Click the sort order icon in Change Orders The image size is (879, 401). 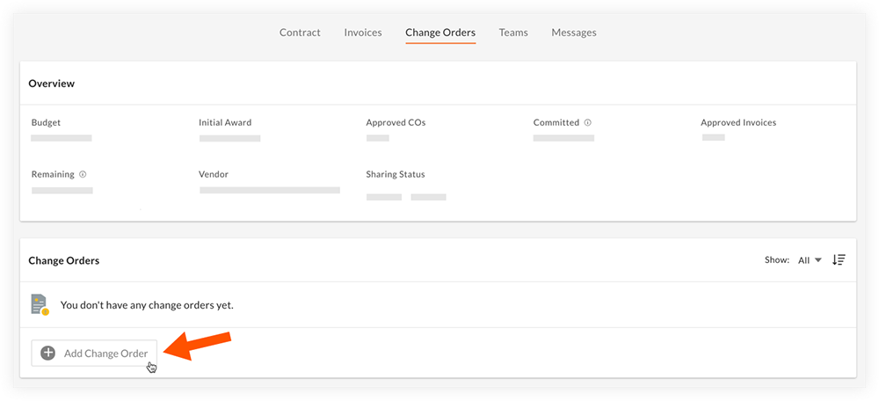[839, 259]
